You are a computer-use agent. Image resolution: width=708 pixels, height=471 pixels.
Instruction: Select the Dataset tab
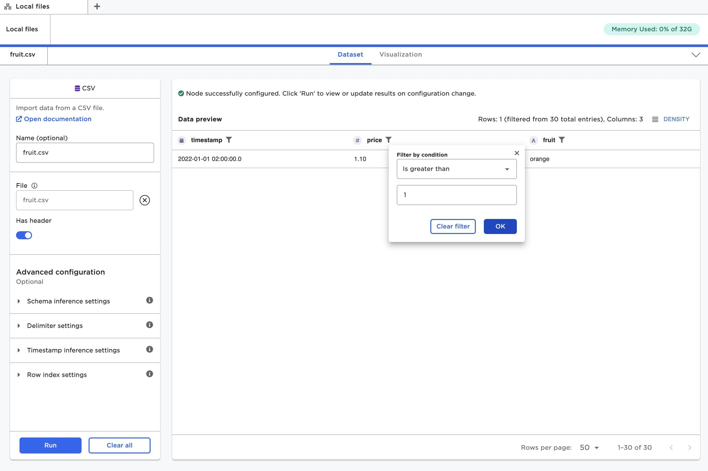click(350, 54)
